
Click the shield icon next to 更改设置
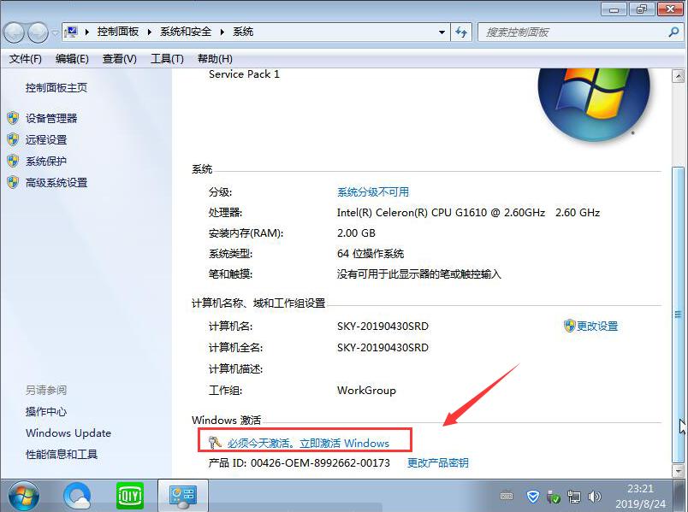(567, 325)
